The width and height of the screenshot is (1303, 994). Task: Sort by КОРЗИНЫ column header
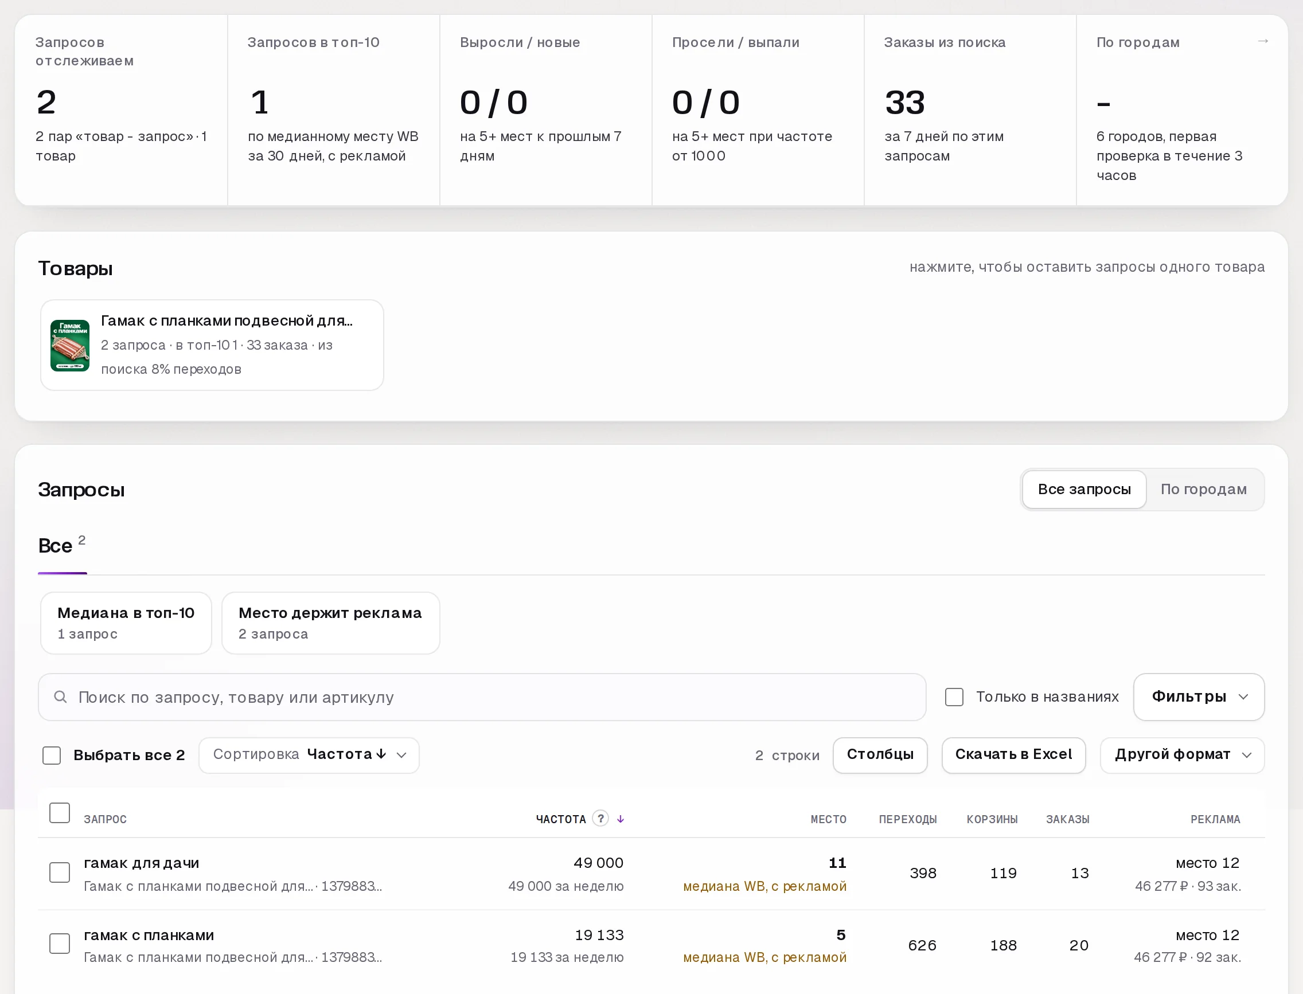tap(992, 820)
